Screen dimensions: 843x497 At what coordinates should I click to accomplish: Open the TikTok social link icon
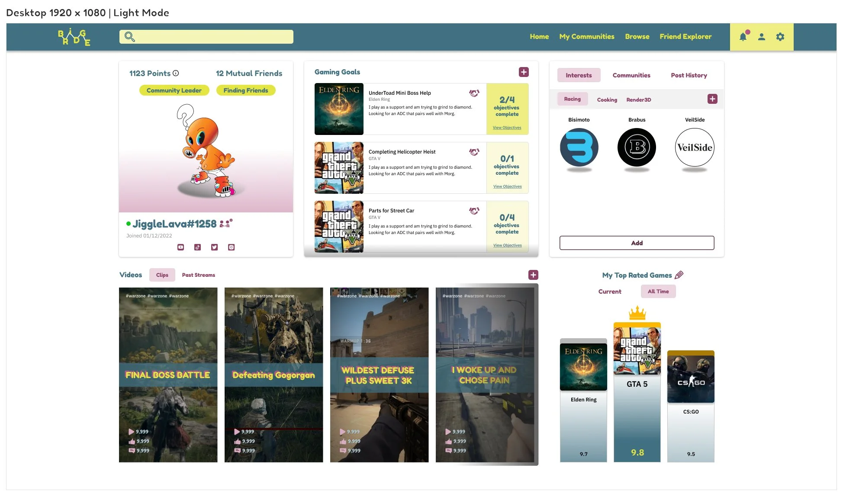(197, 247)
